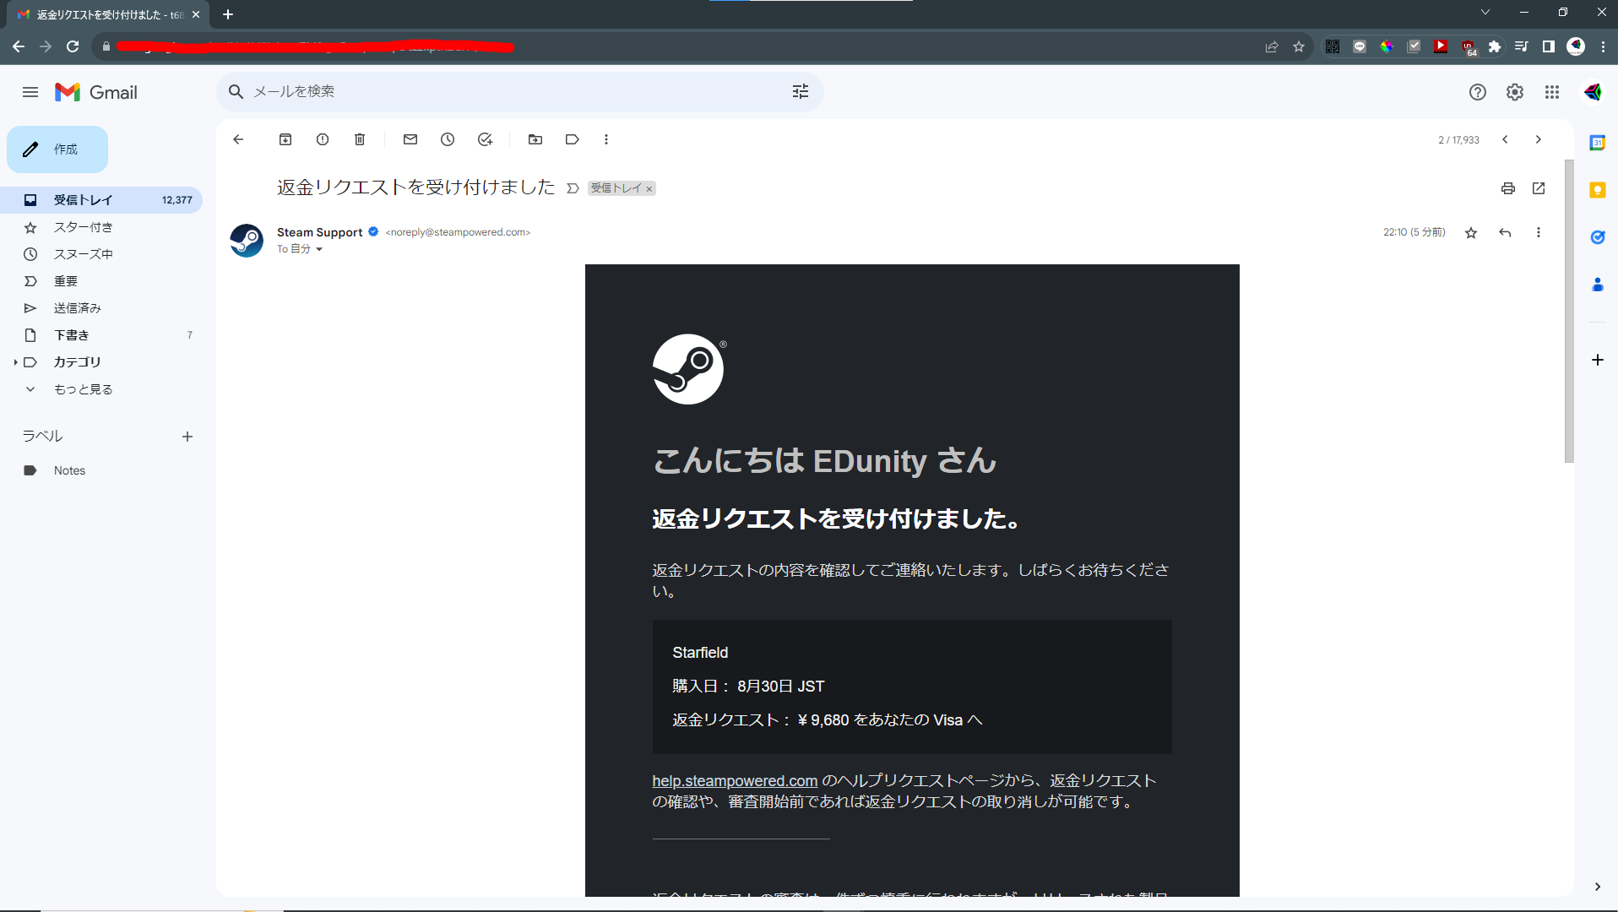Click the color wheel extension icon
Image resolution: width=1618 pixels, height=912 pixels.
coord(1387,46)
